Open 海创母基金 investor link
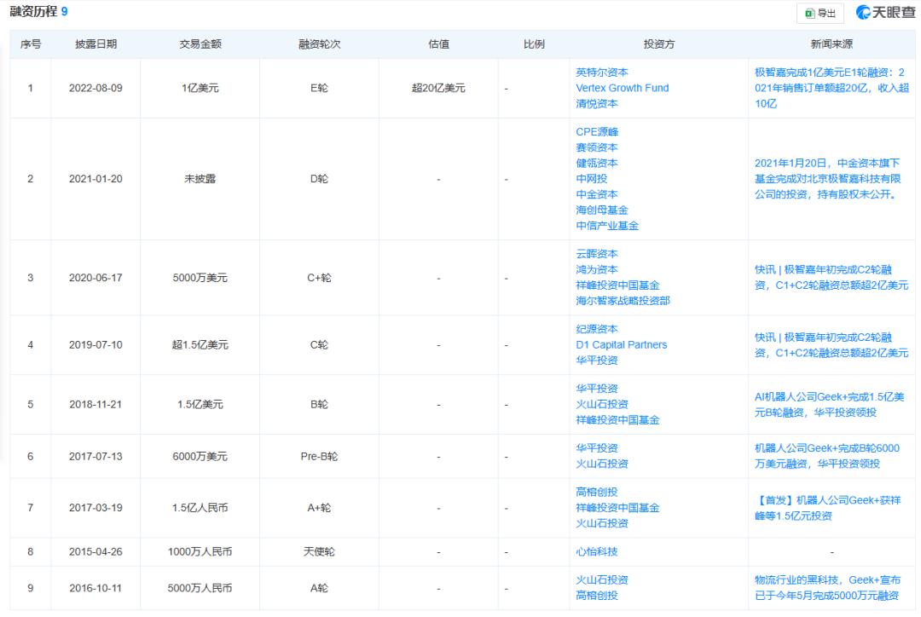The height and width of the screenshot is (617, 921). pyautogui.click(x=601, y=210)
